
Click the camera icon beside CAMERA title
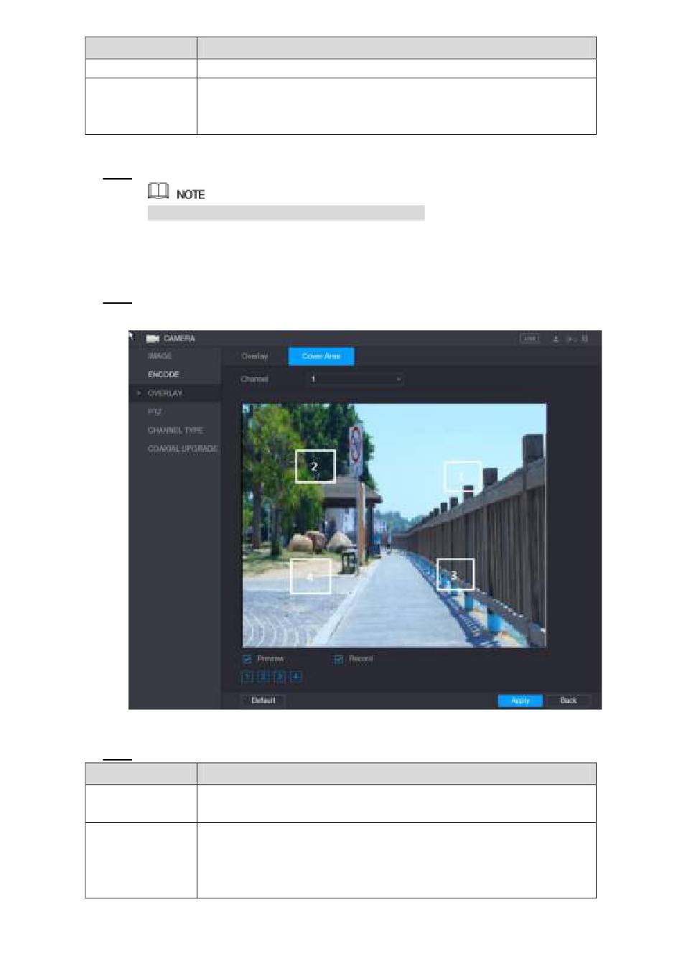click(152, 338)
